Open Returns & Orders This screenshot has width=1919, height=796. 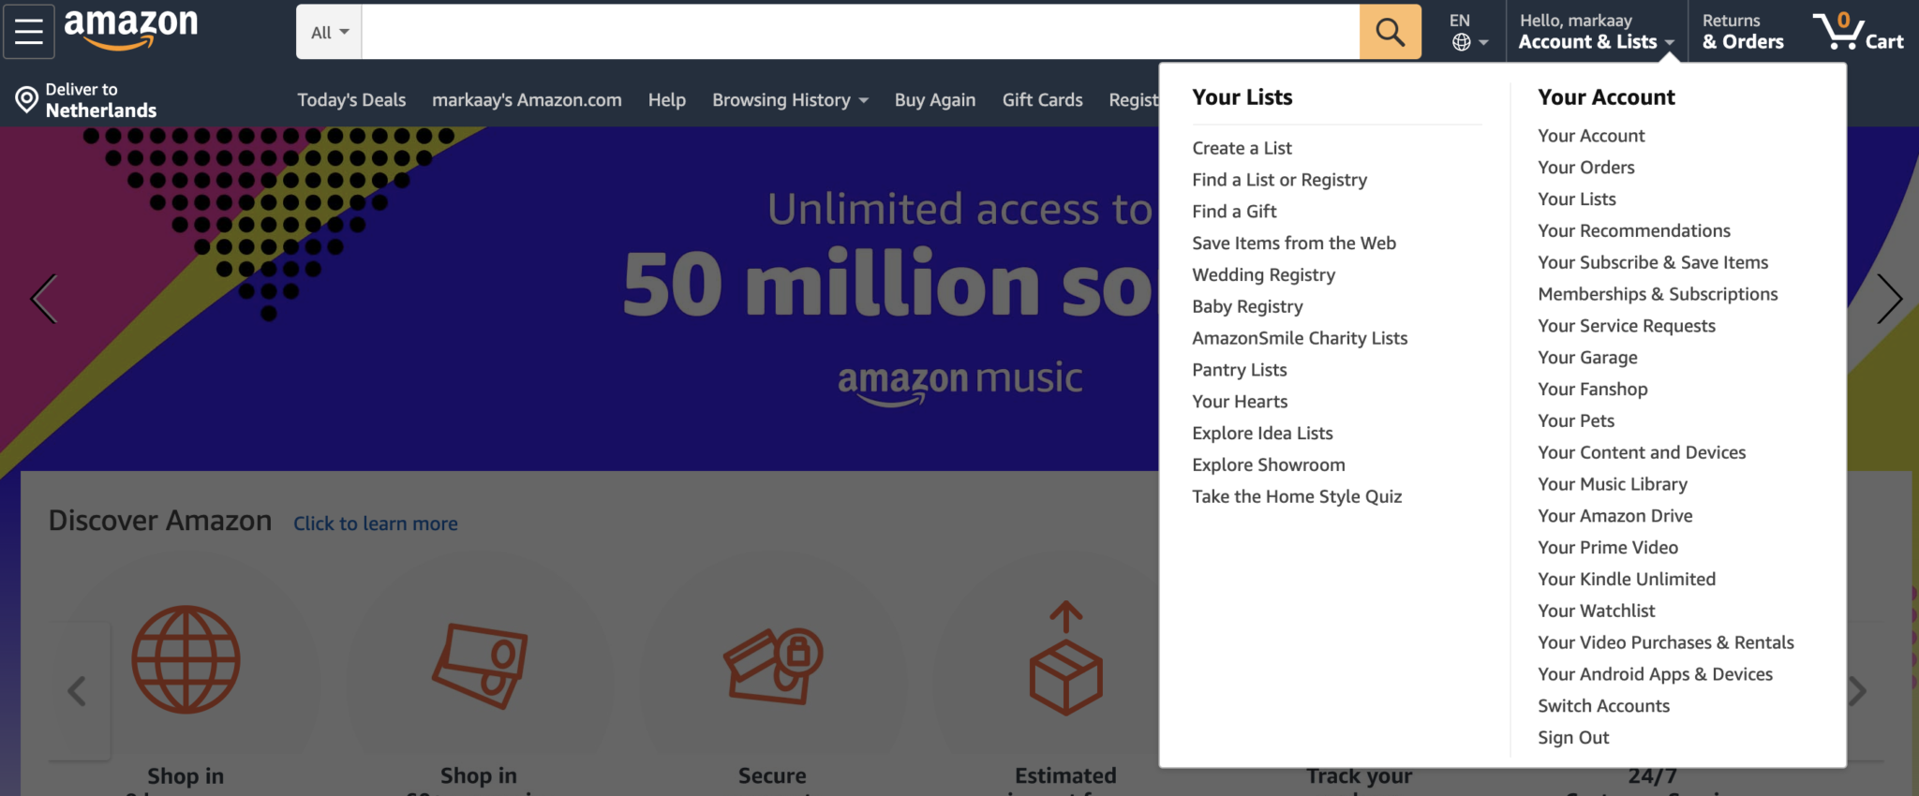pos(1743,32)
